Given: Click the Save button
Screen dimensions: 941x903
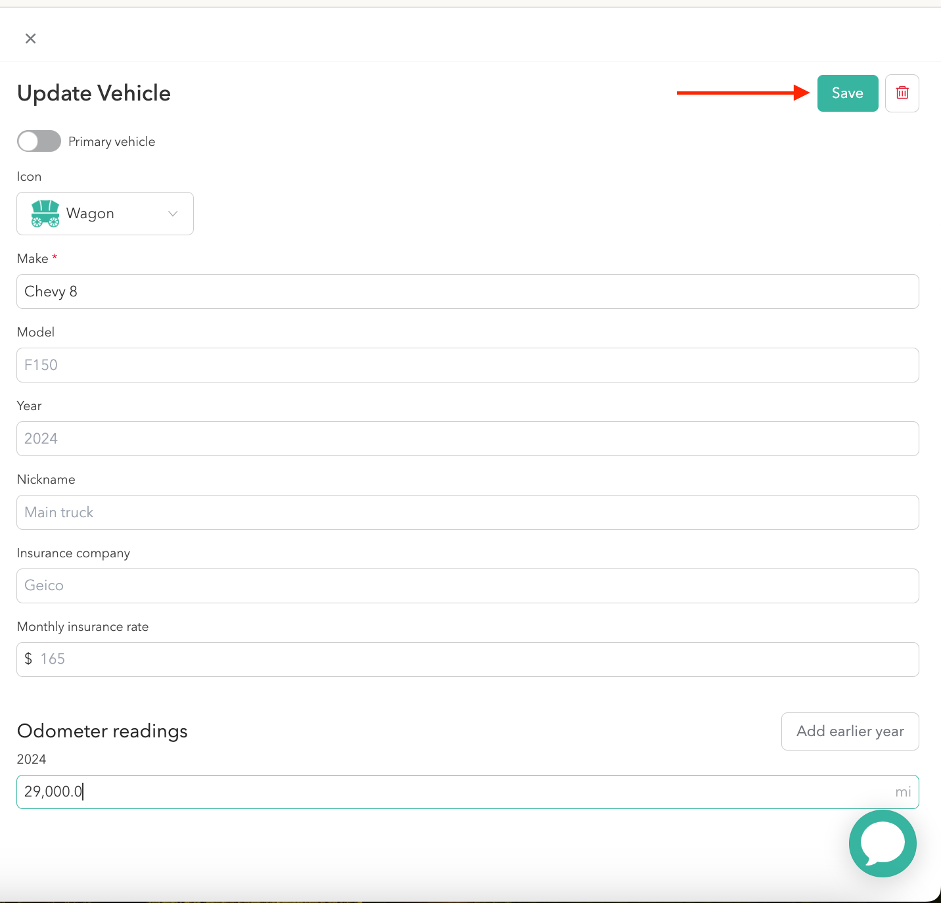Looking at the screenshot, I should 847,93.
